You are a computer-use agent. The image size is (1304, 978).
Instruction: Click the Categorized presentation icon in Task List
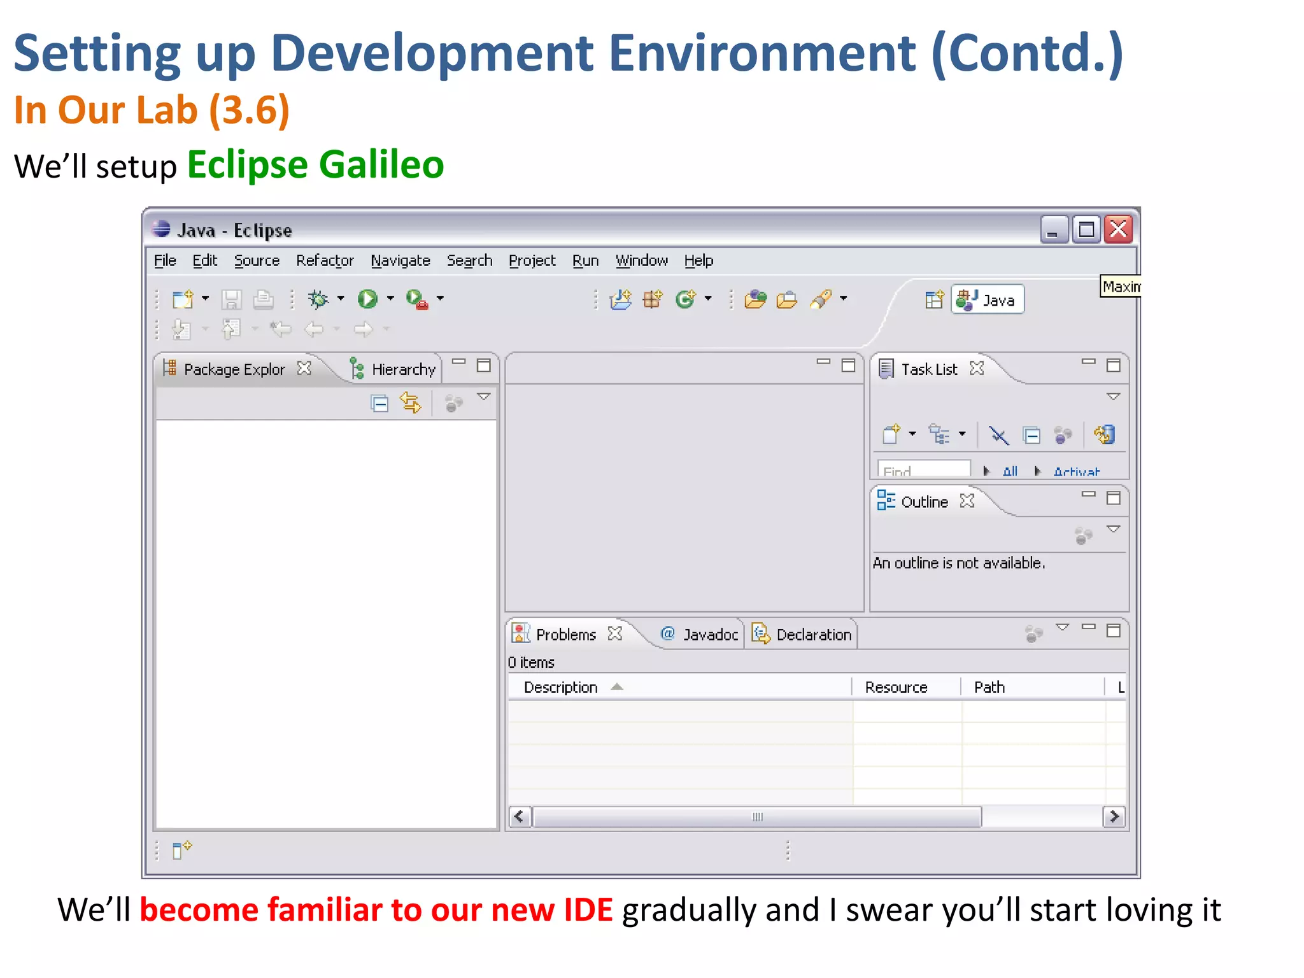coord(939,434)
